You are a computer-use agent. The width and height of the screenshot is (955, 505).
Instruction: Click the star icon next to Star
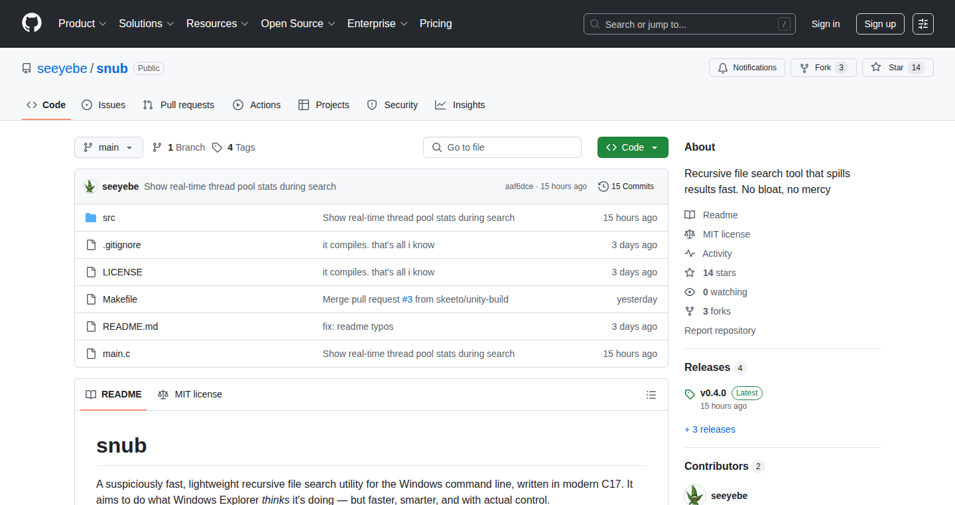[x=876, y=68]
